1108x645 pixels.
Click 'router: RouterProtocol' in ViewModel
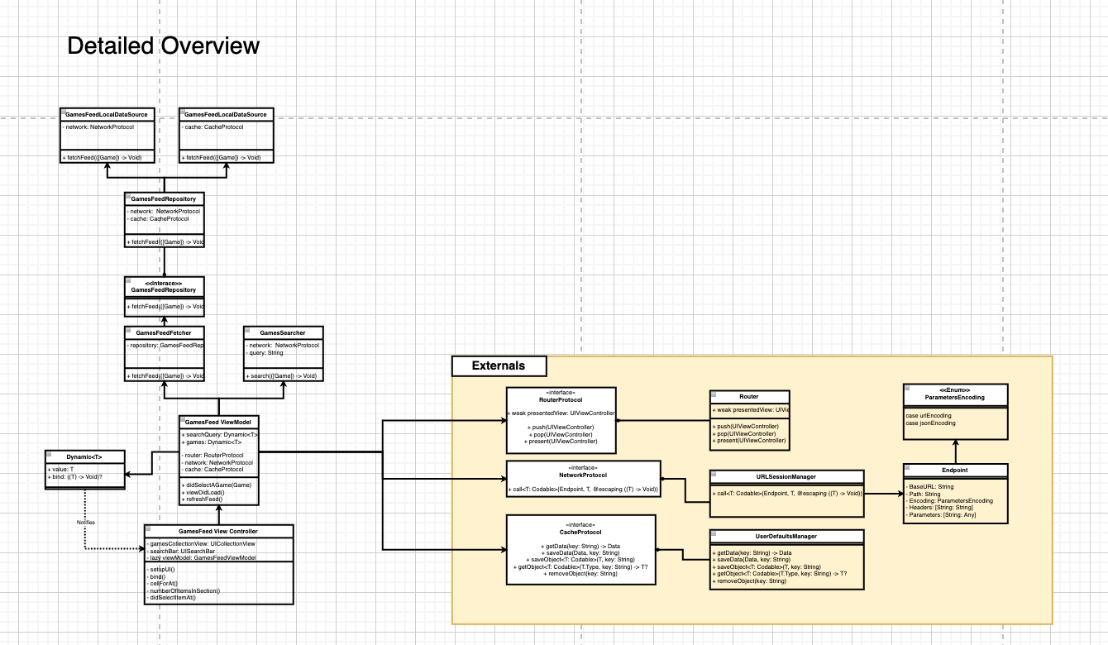coord(213,456)
